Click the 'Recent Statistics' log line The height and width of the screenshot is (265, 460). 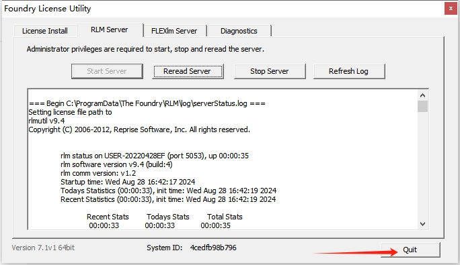click(x=168, y=199)
